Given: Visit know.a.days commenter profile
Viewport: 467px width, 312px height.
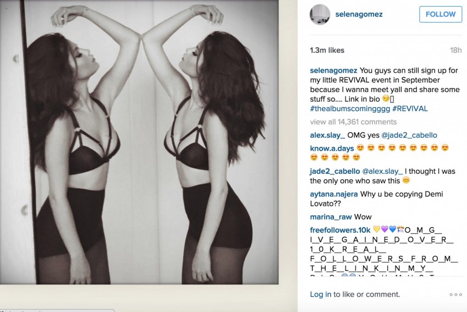Looking at the screenshot, I should 332,148.
